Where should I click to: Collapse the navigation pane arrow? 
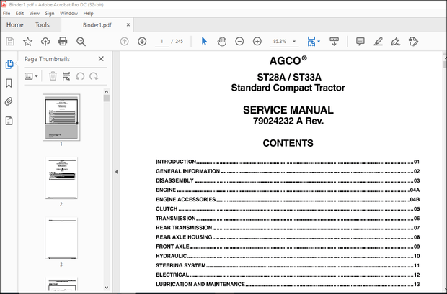116,172
